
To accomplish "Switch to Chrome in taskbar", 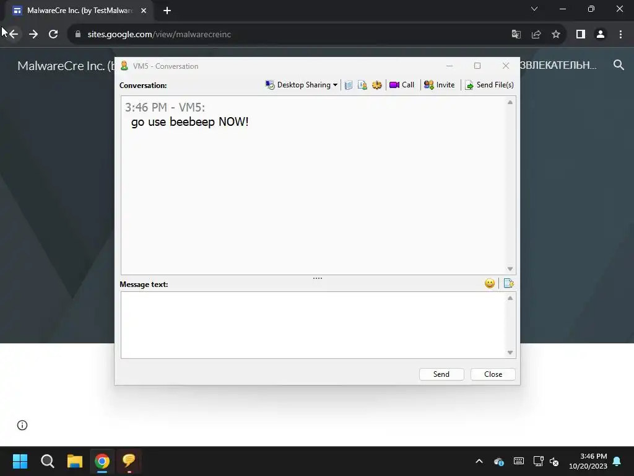I will pyautogui.click(x=102, y=461).
